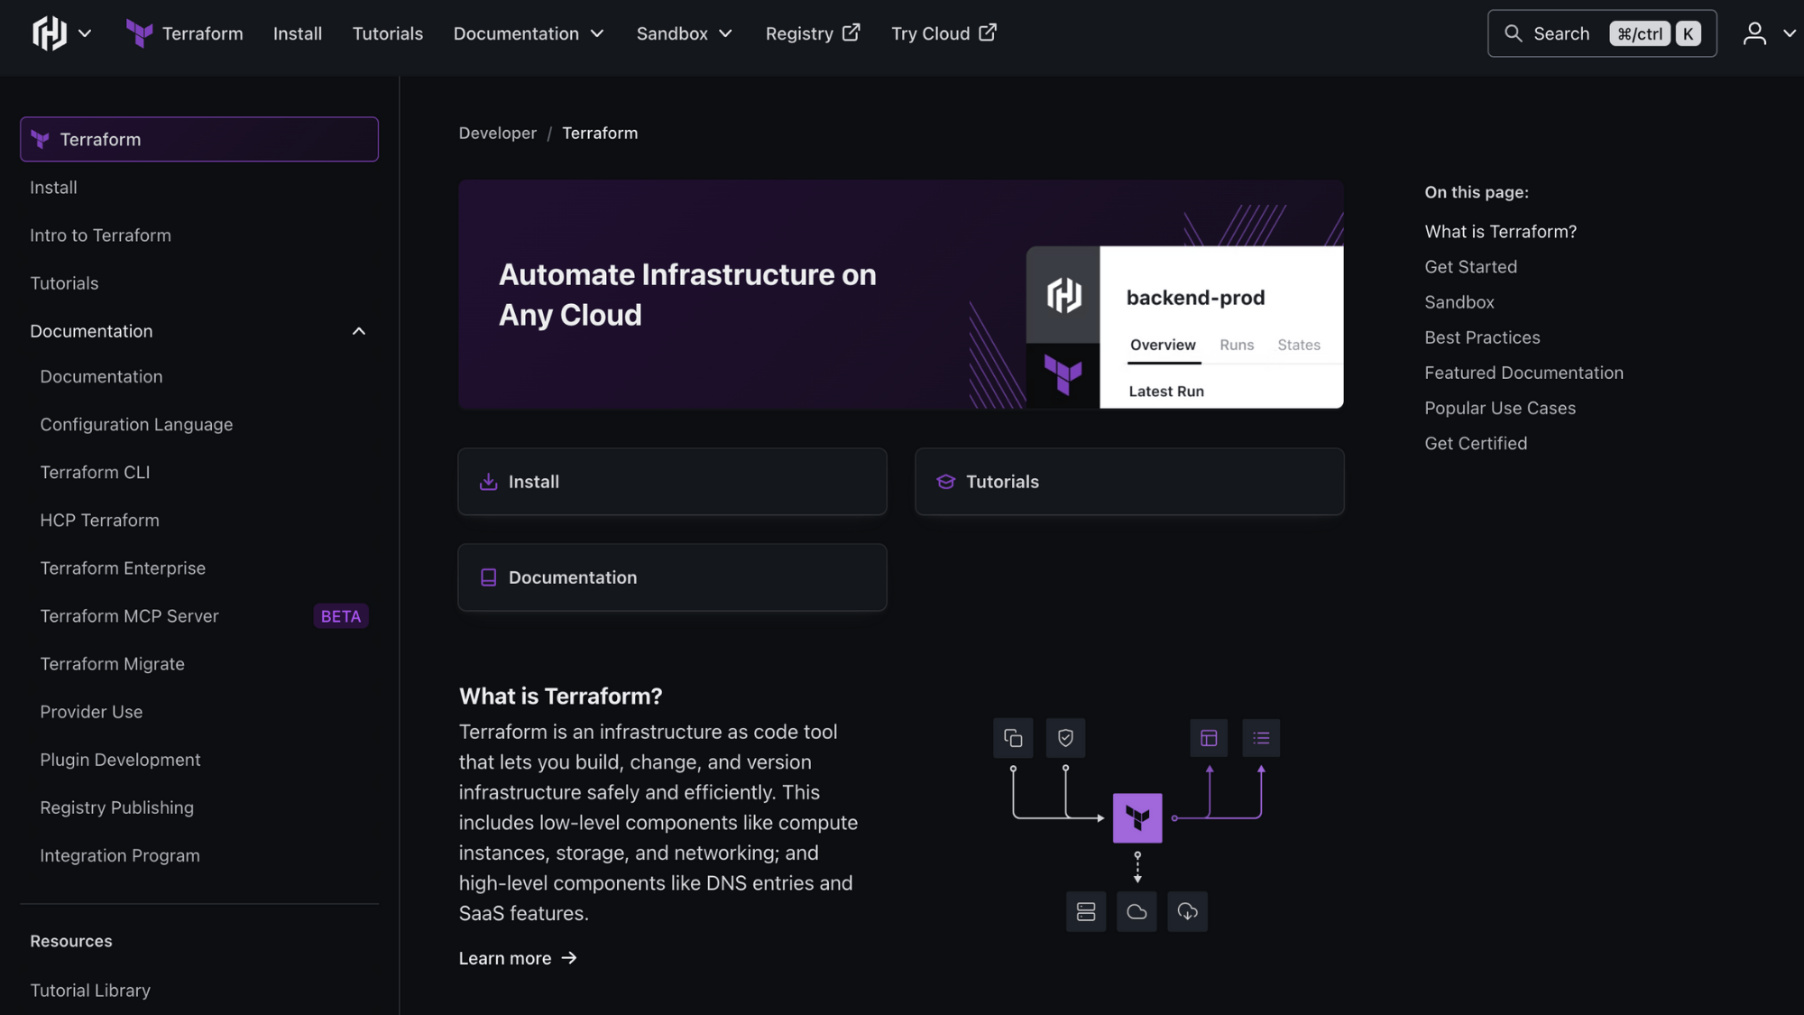Open search using the magnifier icon

point(1514,32)
